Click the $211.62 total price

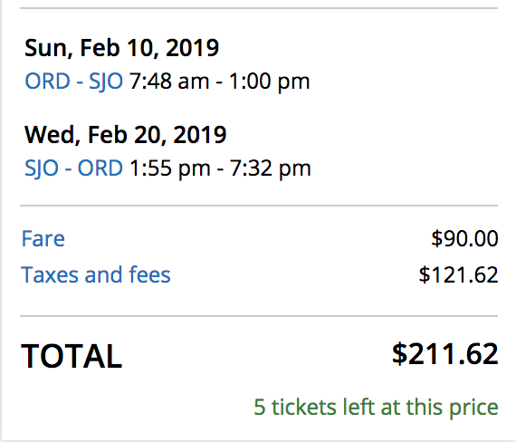pos(445,354)
